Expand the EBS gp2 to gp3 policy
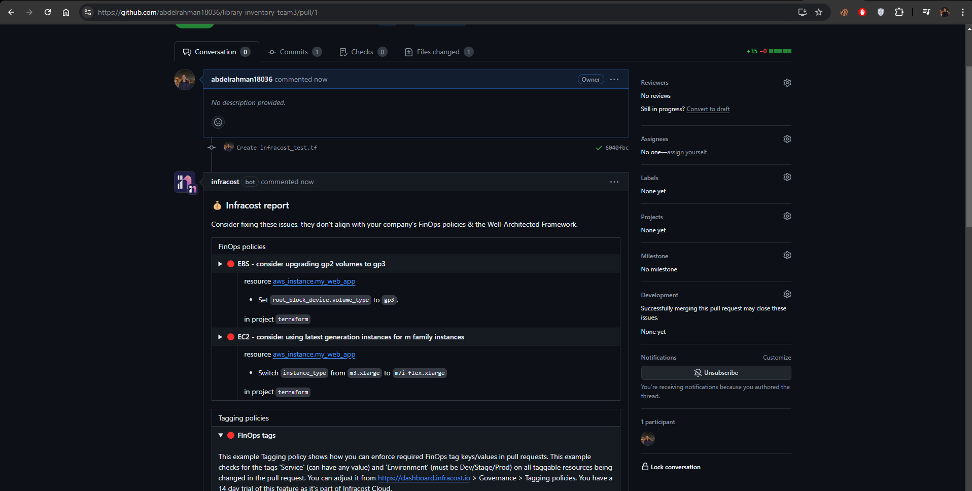Screen dimensions: 972x491 tap(220, 264)
